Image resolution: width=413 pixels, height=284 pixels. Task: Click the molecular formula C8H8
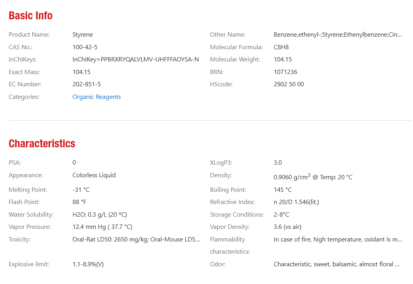[281, 47]
